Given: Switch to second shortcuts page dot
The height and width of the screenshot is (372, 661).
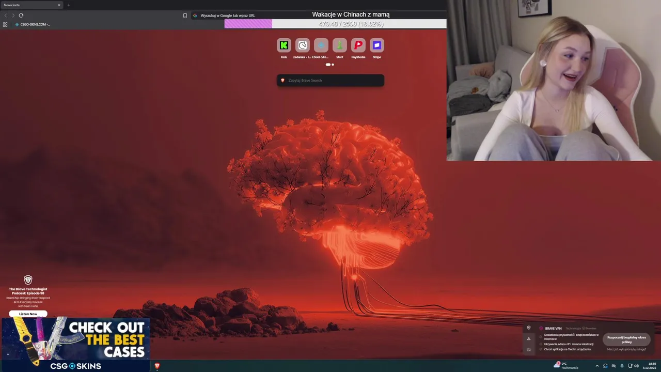Looking at the screenshot, I should [x=333, y=65].
